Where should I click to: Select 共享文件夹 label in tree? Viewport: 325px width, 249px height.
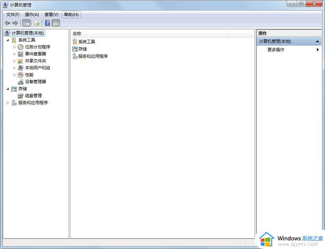(36, 61)
